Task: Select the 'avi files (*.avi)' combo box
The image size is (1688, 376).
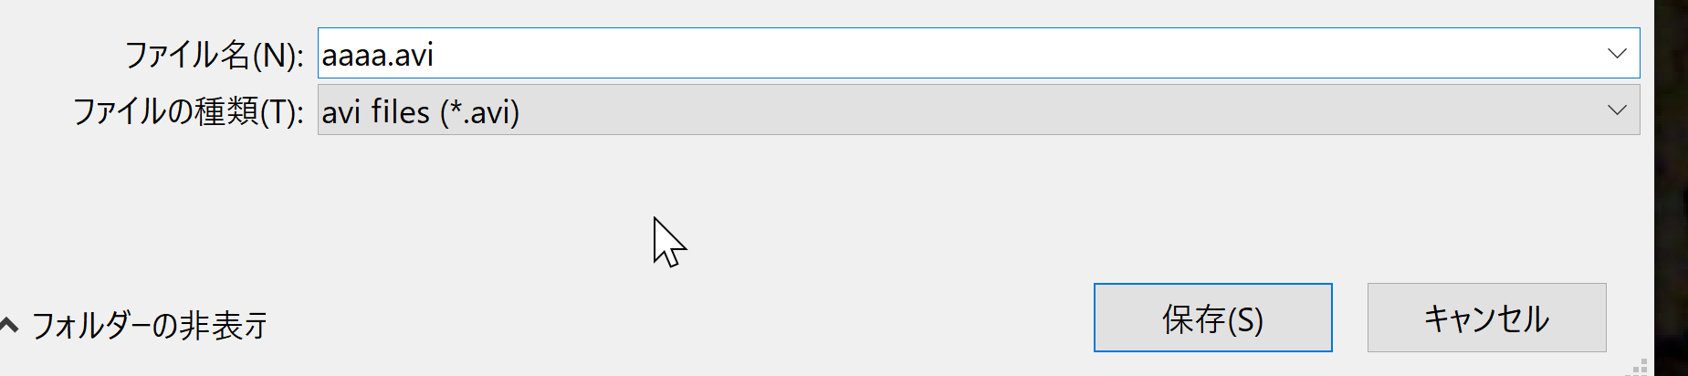Action: (x=979, y=110)
